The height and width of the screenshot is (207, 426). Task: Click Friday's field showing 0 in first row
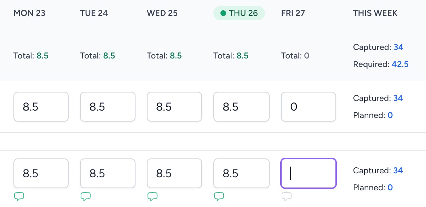309,107
